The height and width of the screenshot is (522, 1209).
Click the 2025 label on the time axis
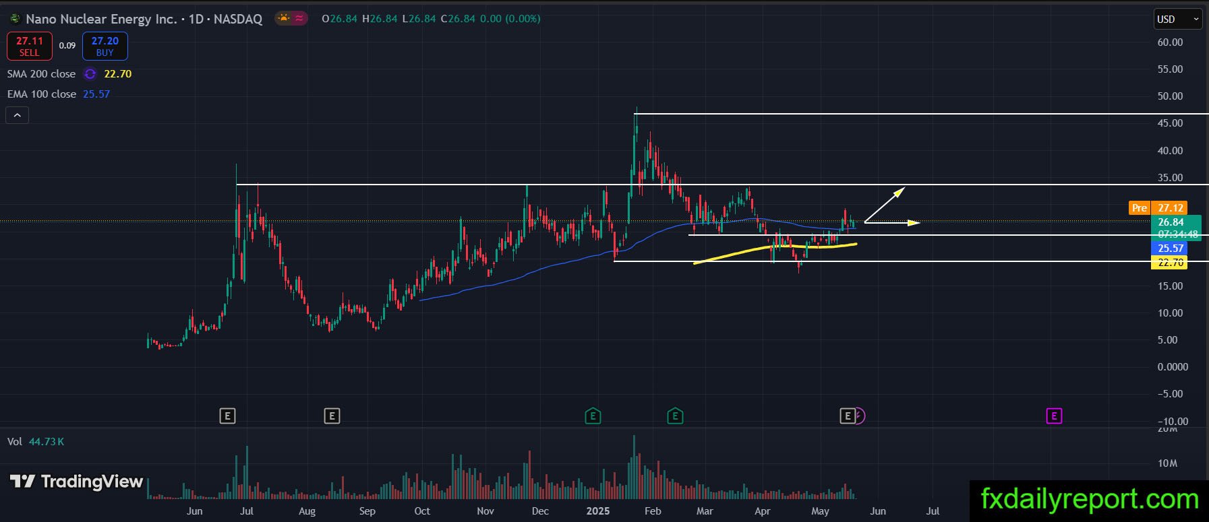pos(598,511)
